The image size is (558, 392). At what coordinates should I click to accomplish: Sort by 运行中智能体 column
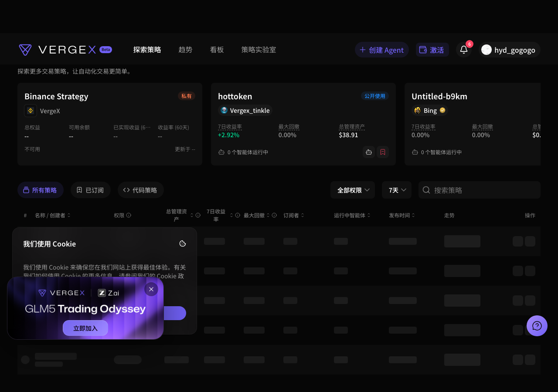pos(369,215)
